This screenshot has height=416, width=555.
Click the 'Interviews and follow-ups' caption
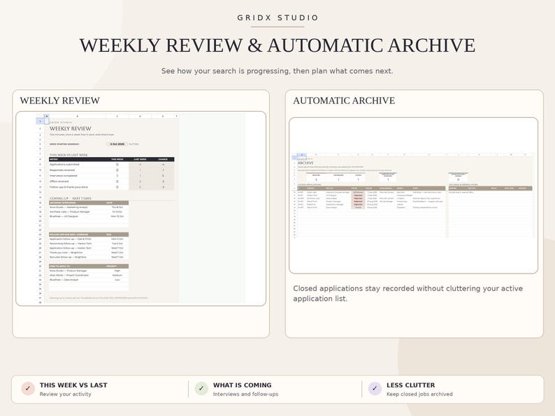[x=245, y=394]
